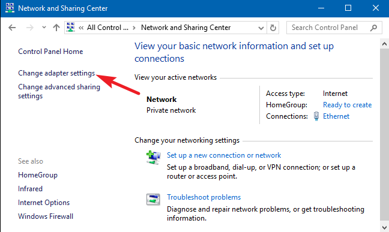Expand the breadcrumb arrow after All Control
Screen dimensions: 389x232
click(x=134, y=28)
